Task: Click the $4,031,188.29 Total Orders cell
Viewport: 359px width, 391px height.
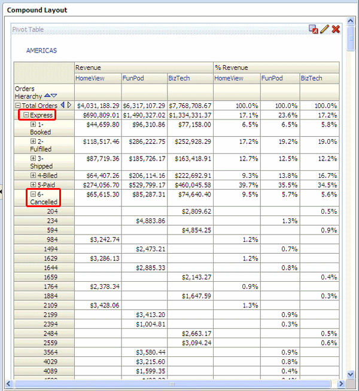Action: 98,106
